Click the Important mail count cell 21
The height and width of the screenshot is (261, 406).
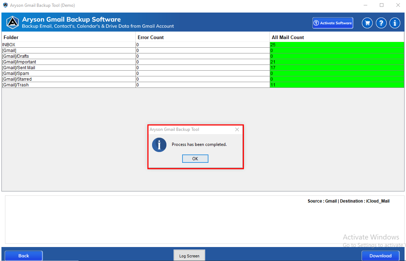[337, 62]
